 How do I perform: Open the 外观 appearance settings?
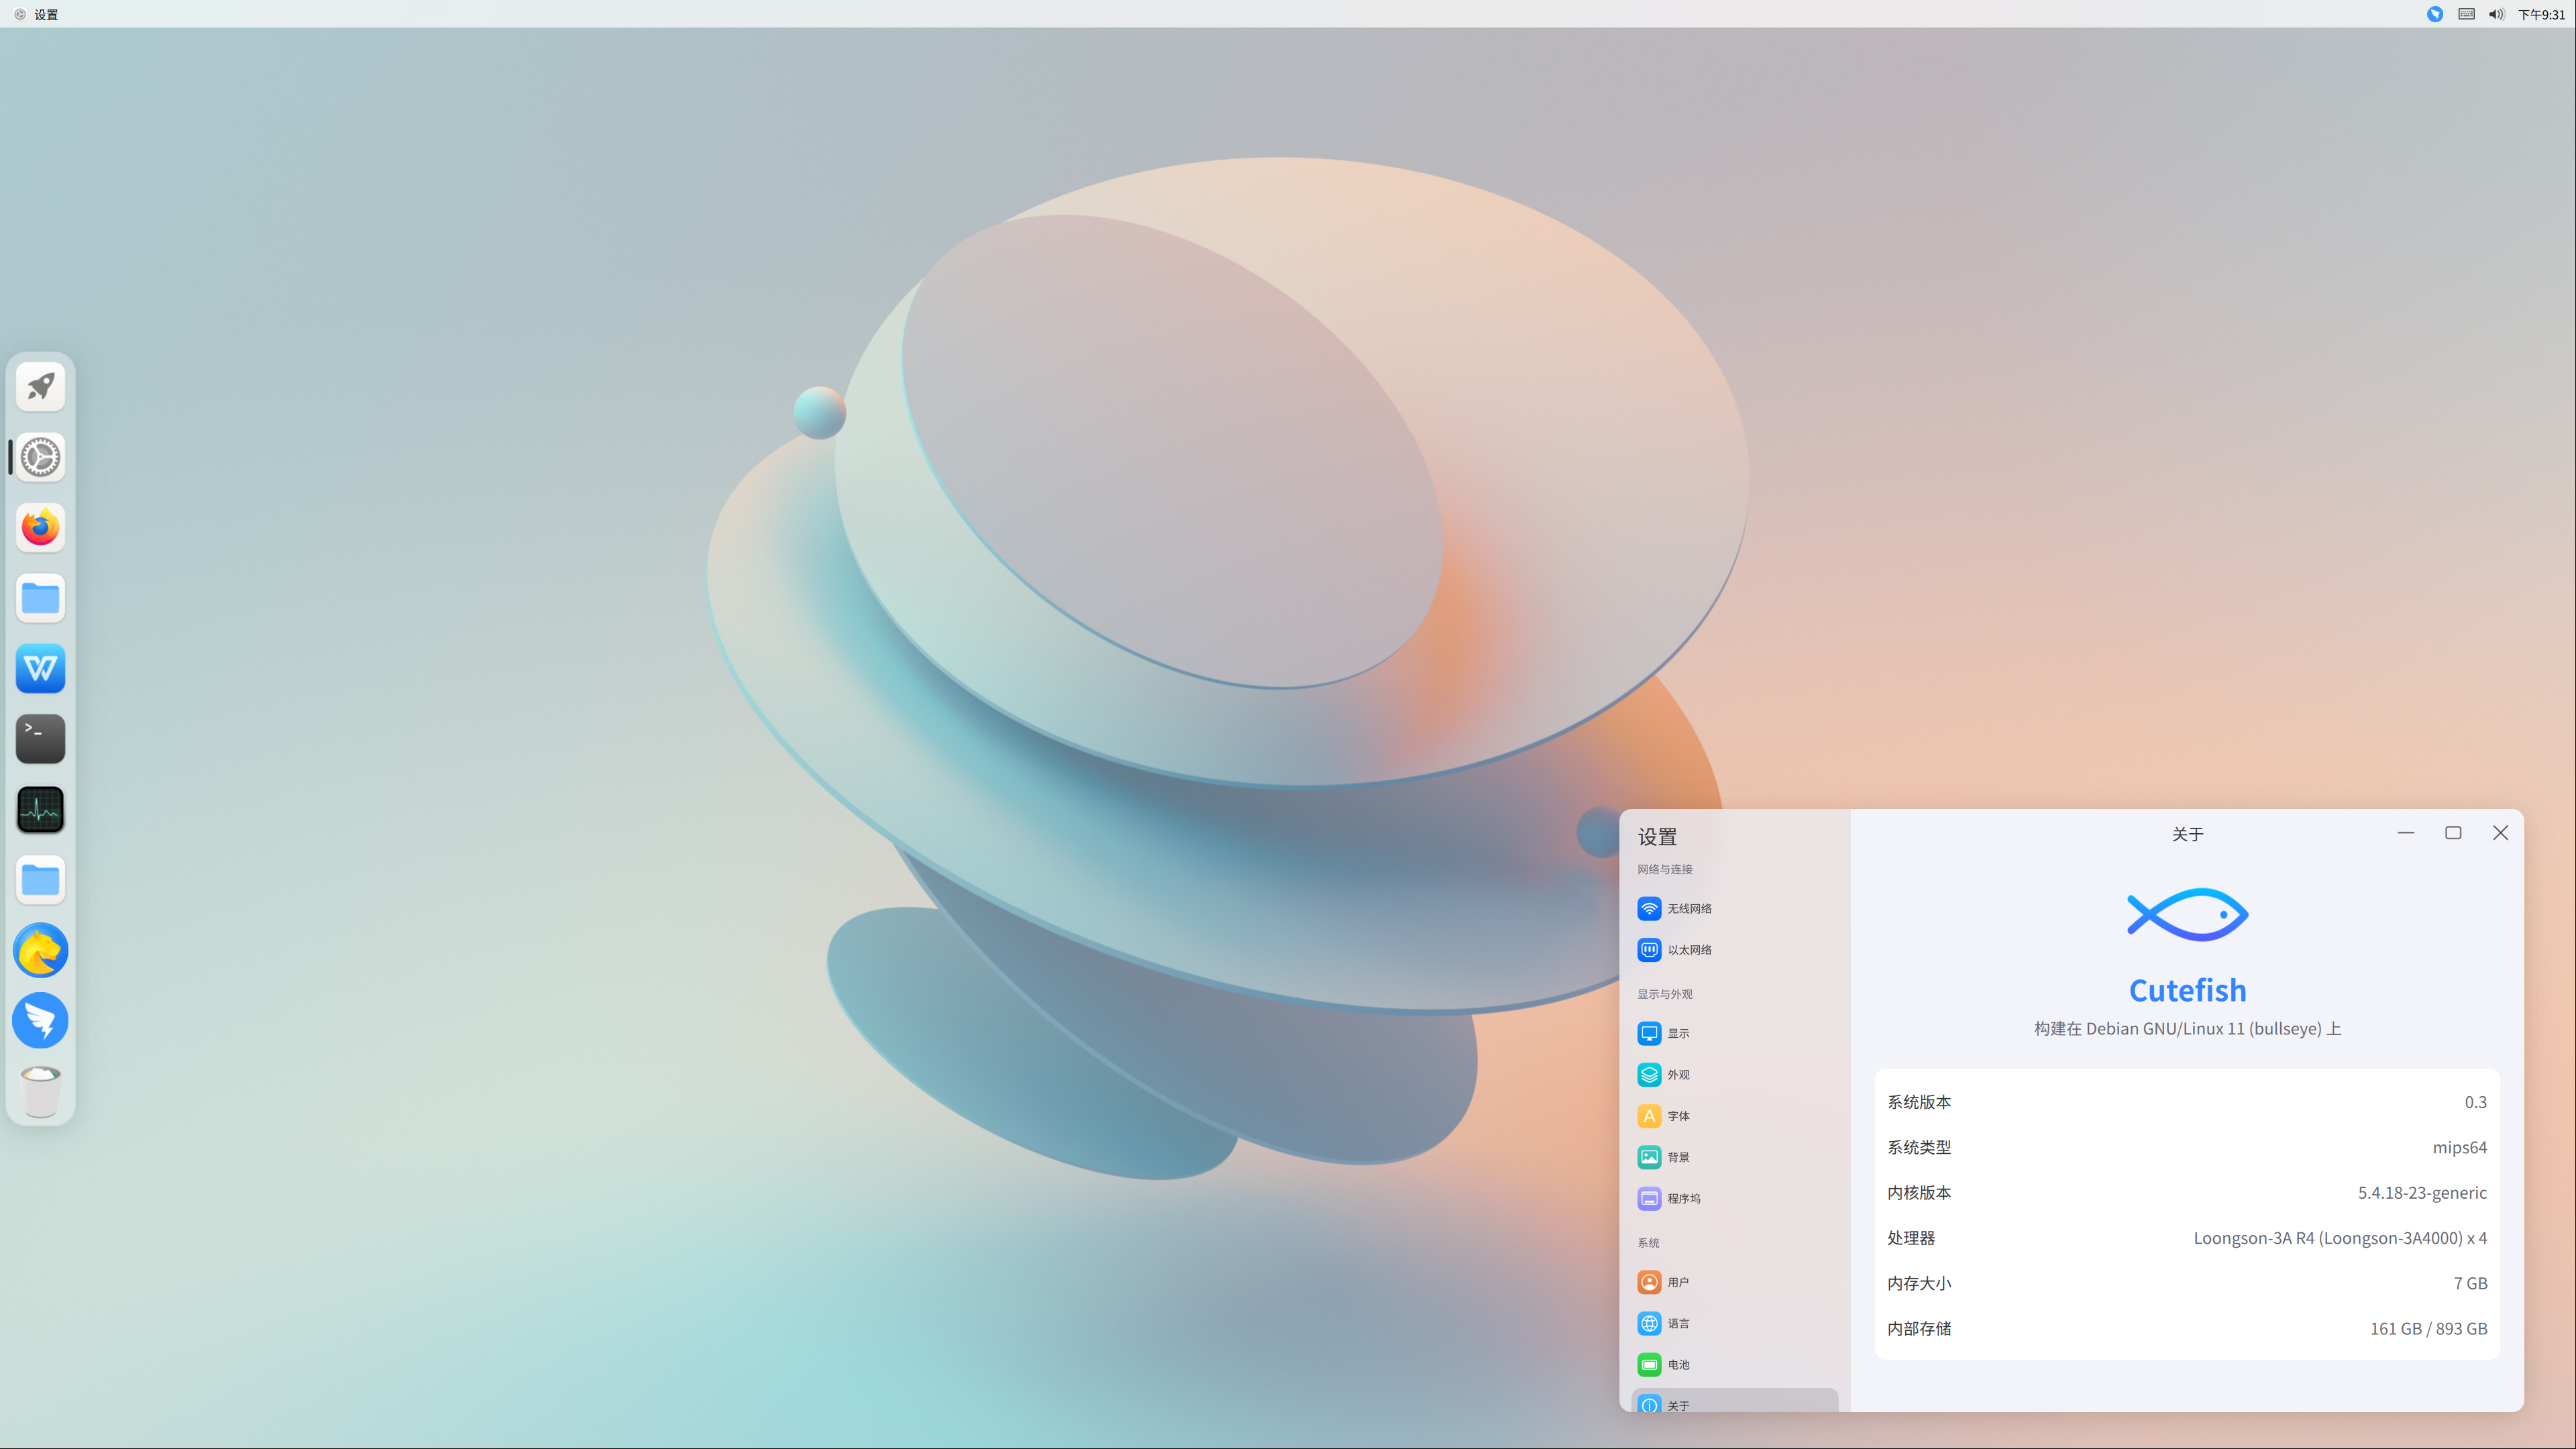pyautogui.click(x=1734, y=1074)
